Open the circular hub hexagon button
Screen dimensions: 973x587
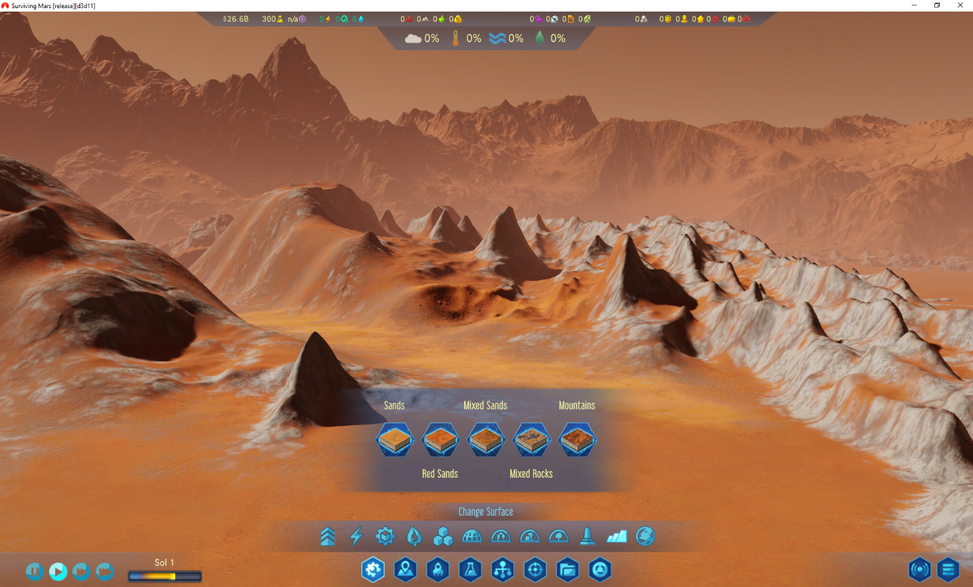pos(600,569)
